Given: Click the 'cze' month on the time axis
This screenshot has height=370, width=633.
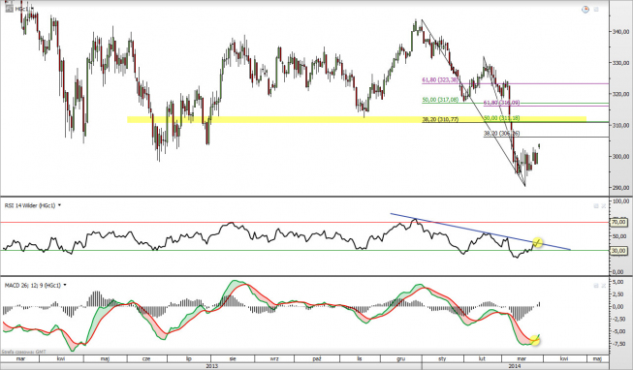Looking at the screenshot, I should point(147,358).
